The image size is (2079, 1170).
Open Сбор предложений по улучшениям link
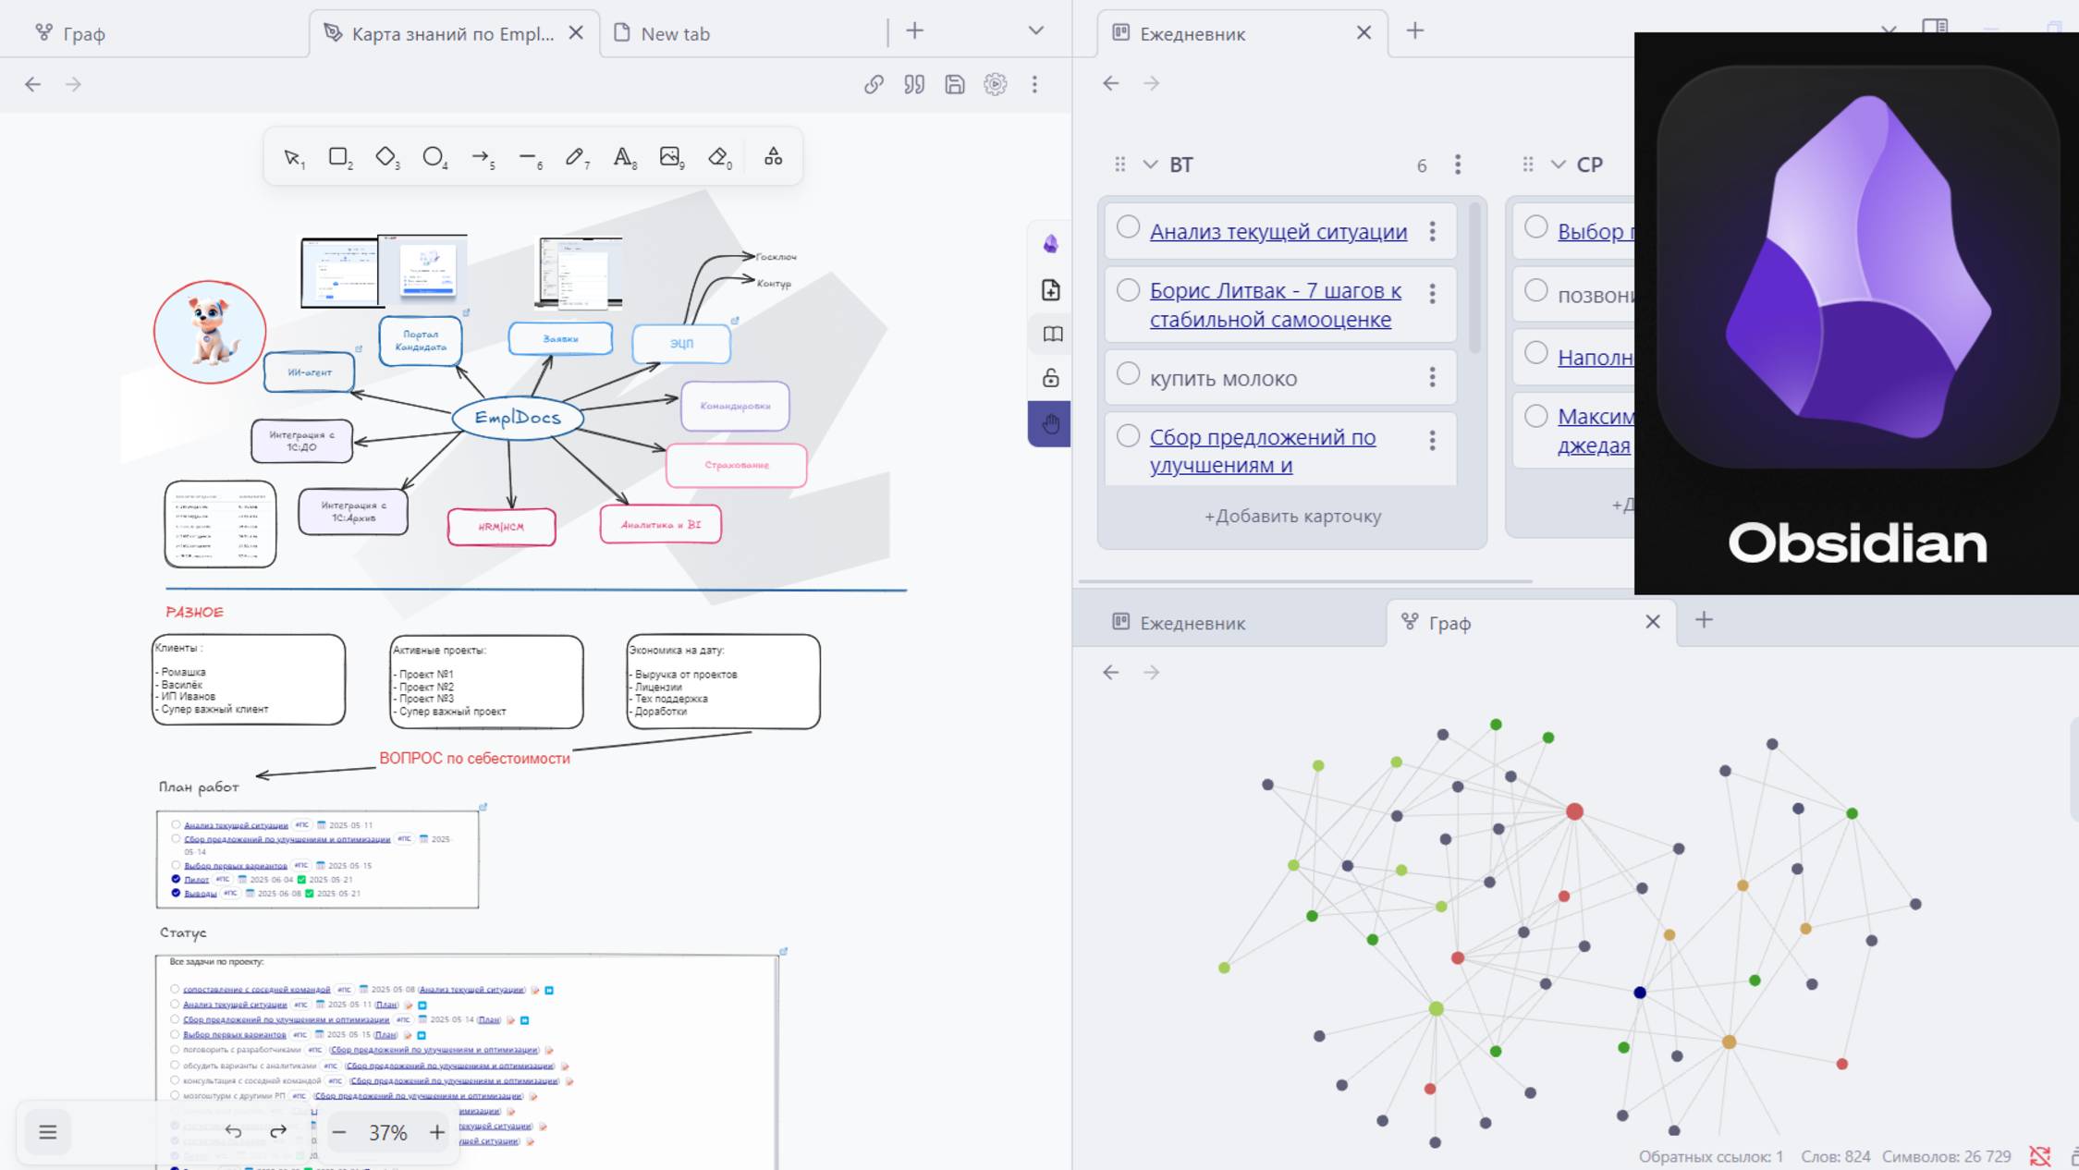tap(1263, 451)
